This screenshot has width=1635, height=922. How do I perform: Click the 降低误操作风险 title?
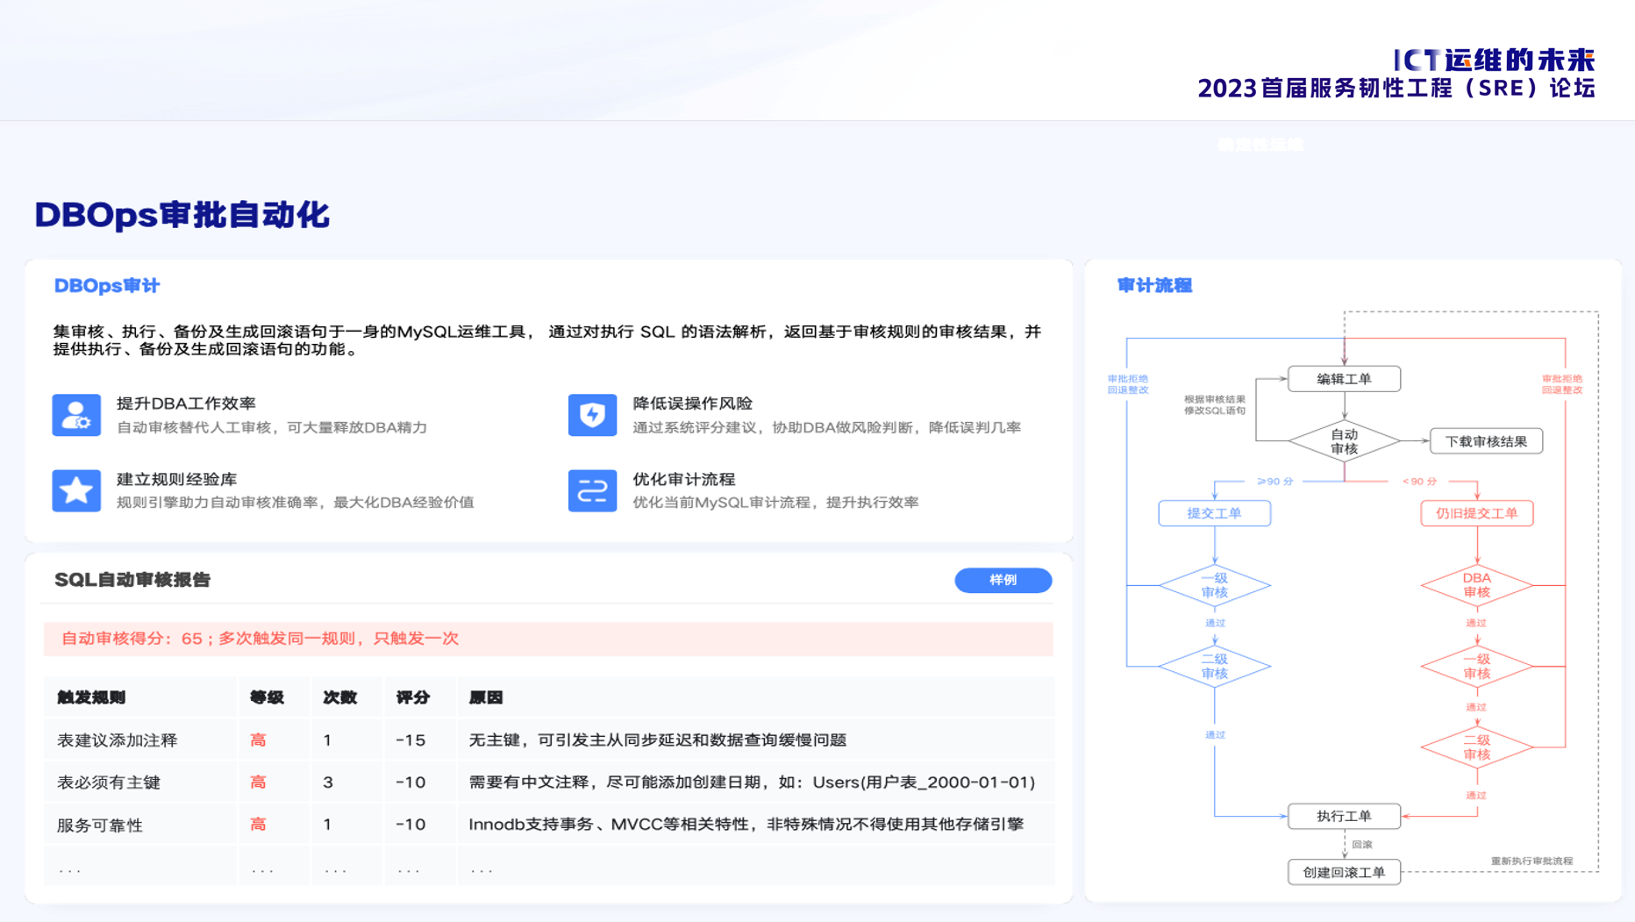[693, 404]
